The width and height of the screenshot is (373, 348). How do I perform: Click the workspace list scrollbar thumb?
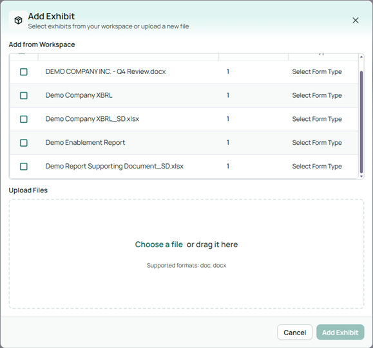[x=361, y=122]
